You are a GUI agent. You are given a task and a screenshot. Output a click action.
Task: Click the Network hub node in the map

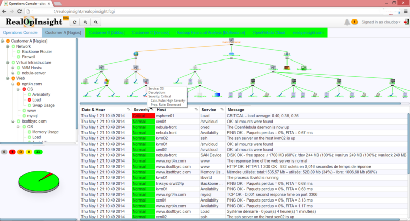click(x=287, y=54)
